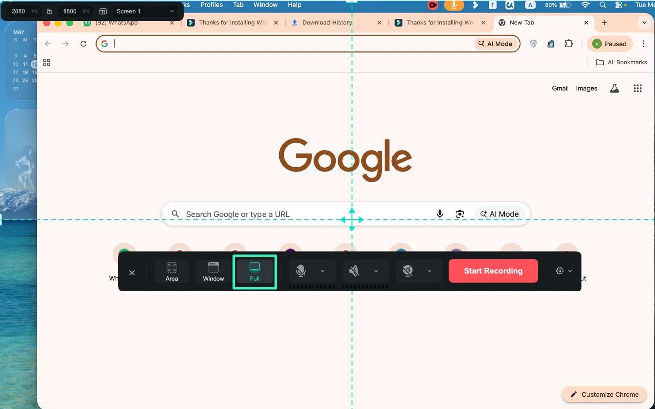This screenshot has width=655, height=409.
Task: Close the recorder toolbar with X
Action: pyautogui.click(x=132, y=273)
